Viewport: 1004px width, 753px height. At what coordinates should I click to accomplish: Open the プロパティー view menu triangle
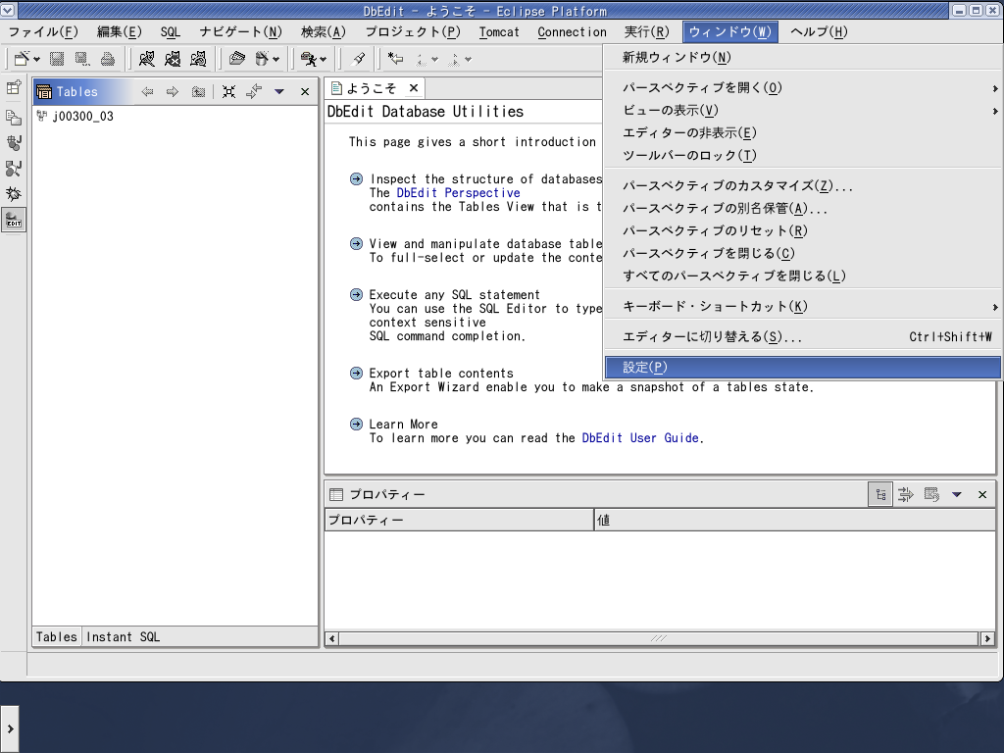coord(957,494)
